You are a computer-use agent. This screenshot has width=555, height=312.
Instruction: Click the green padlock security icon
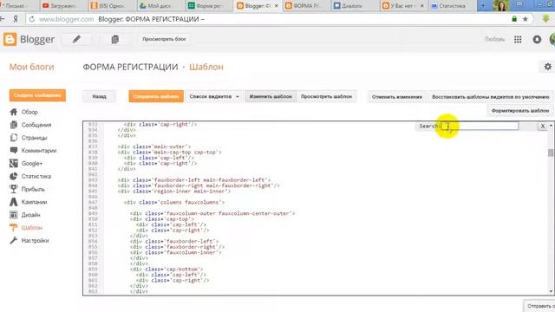coord(514,19)
